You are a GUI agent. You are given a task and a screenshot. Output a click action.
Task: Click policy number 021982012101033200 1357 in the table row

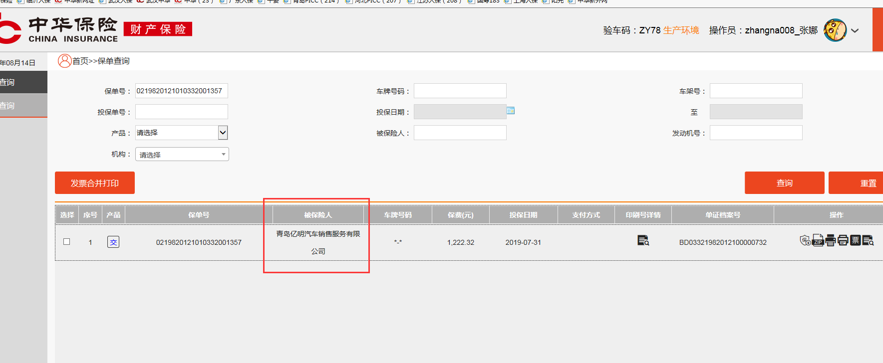[199, 242]
